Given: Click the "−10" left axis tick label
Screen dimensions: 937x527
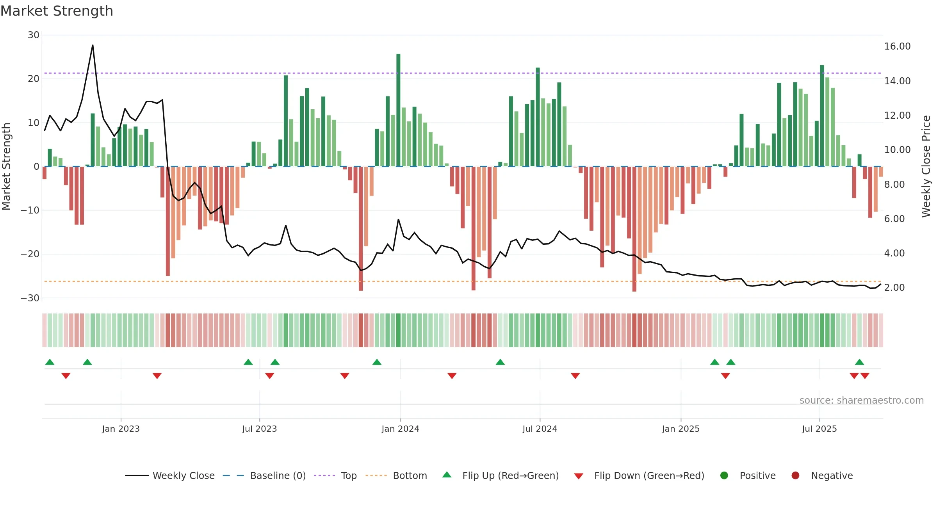Looking at the screenshot, I should pos(30,210).
